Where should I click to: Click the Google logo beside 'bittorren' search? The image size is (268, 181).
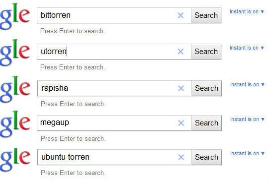click(x=15, y=16)
